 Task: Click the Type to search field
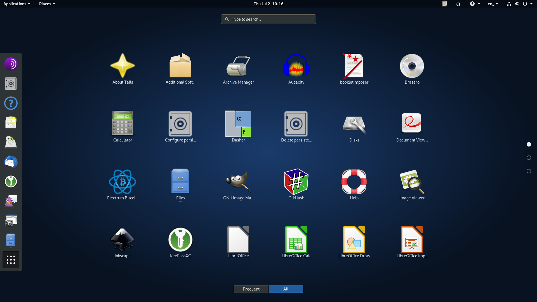pyautogui.click(x=268, y=19)
